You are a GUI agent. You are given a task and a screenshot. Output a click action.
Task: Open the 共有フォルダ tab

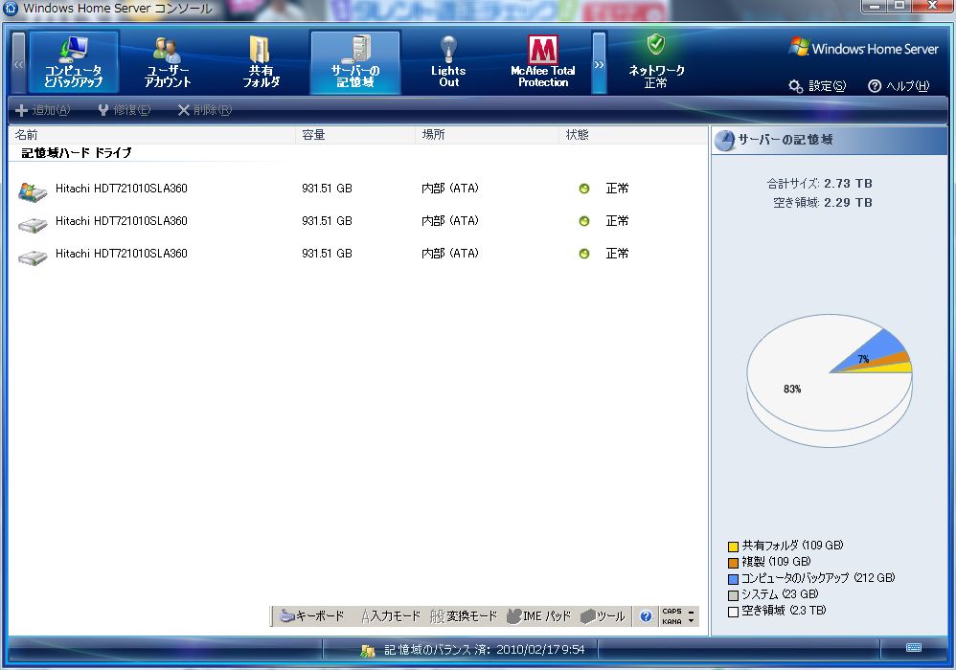pyautogui.click(x=261, y=62)
